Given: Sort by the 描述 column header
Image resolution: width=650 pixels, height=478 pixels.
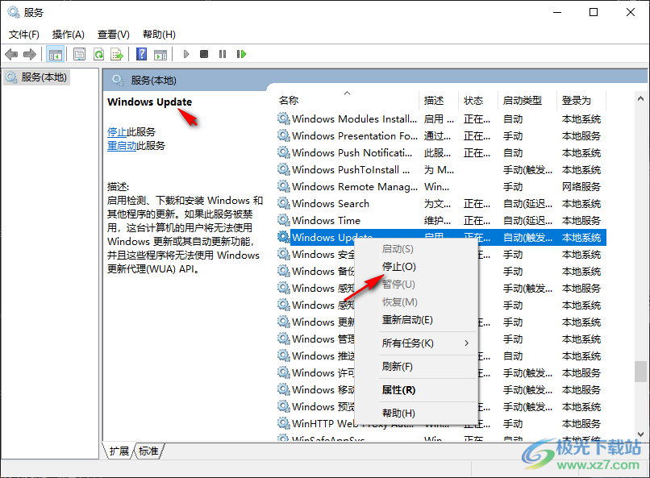Looking at the screenshot, I should click(439, 100).
